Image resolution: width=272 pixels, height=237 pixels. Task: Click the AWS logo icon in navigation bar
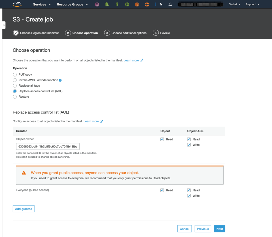[x=17, y=4]
